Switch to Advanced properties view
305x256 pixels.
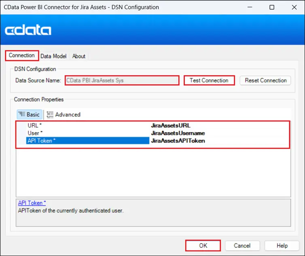[x=64, y=115]
